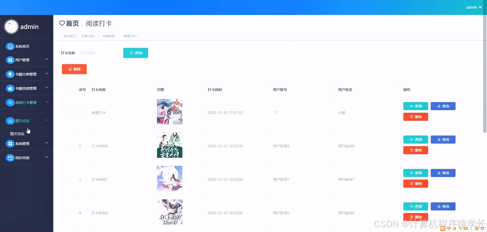
Task: Click 修改 for the 打卡名称7 row
Action: point(443,173)
